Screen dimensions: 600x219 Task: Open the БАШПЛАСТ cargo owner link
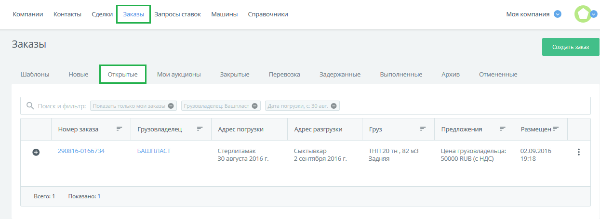pos(154,151)
